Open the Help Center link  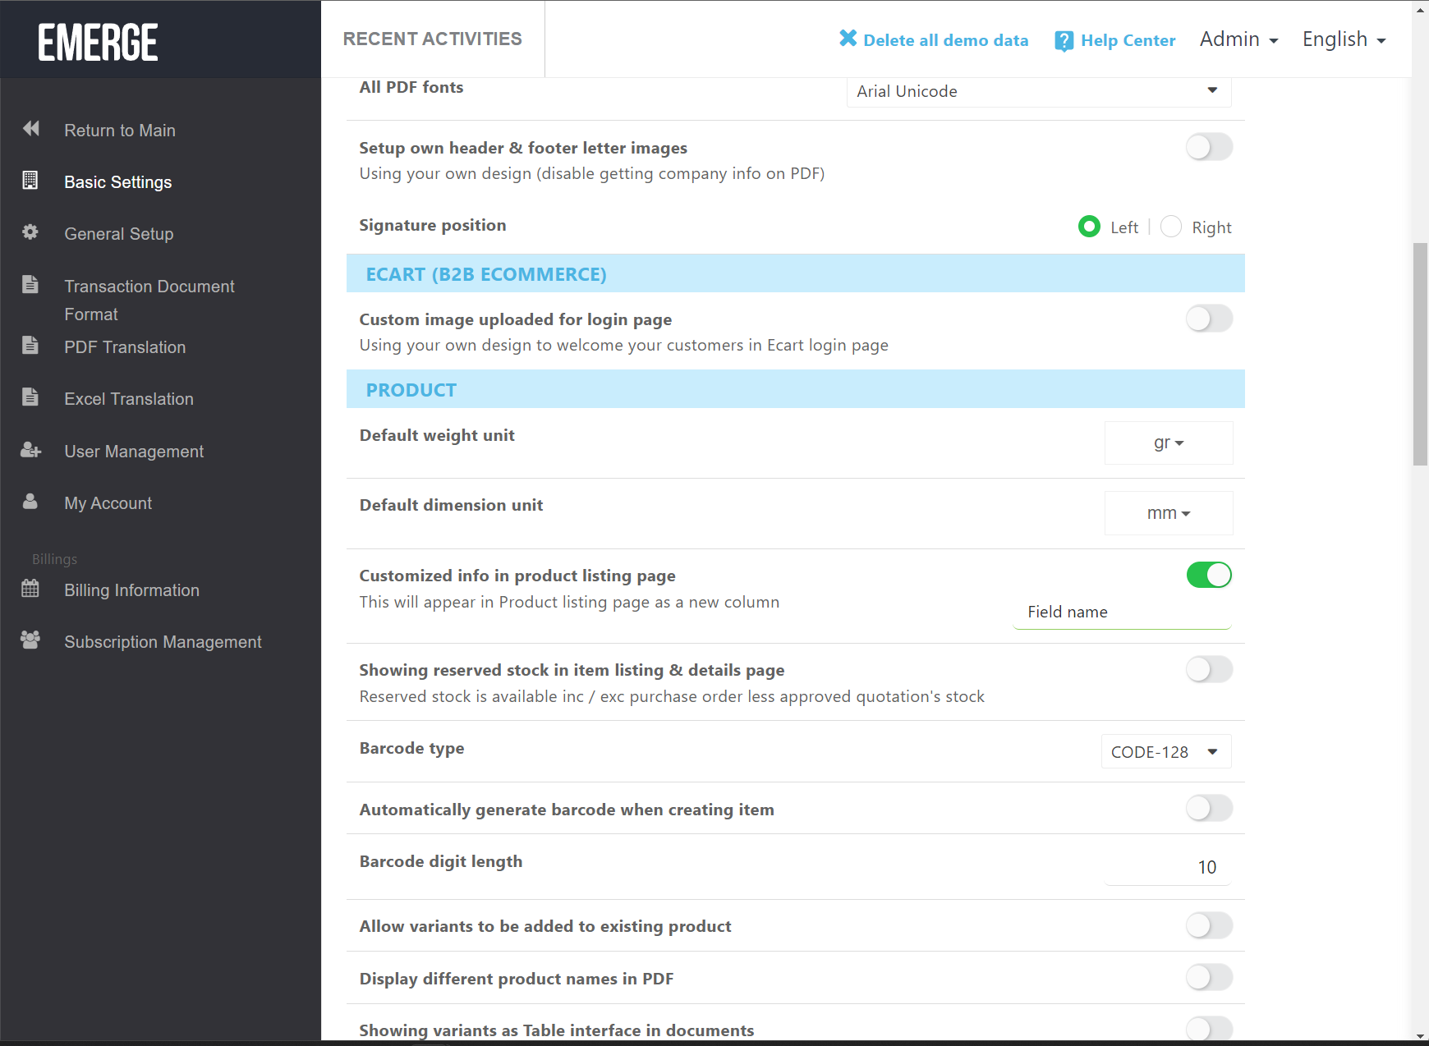[1128, 40]
